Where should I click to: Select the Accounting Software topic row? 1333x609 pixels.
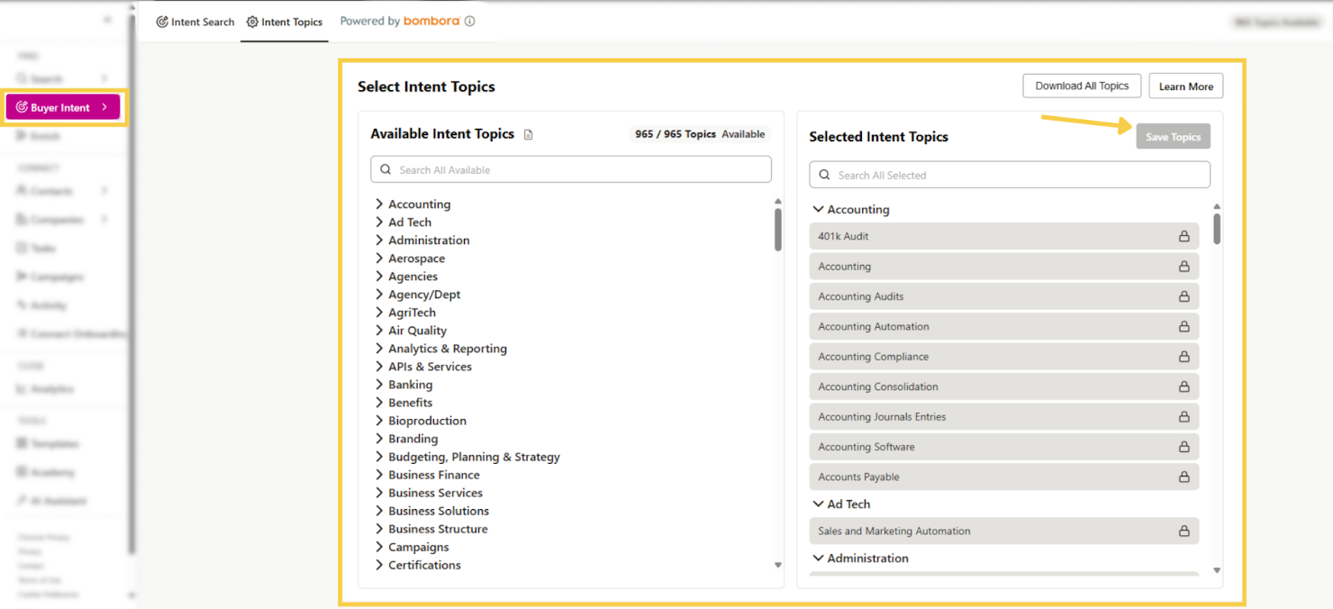click(x=1004, y=447)
